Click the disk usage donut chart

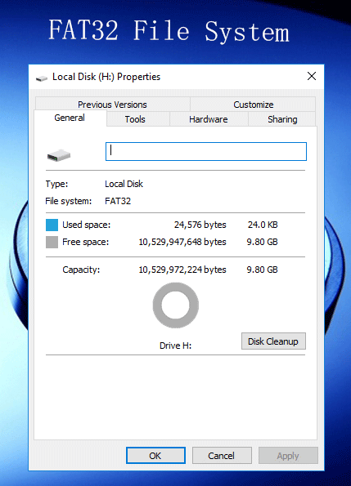point(176,305)
